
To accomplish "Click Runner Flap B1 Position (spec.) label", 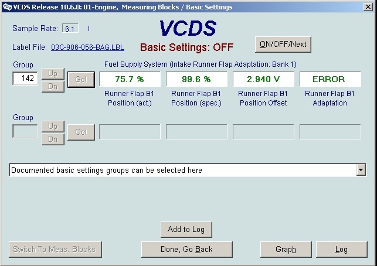I will (x=196, y=98).
